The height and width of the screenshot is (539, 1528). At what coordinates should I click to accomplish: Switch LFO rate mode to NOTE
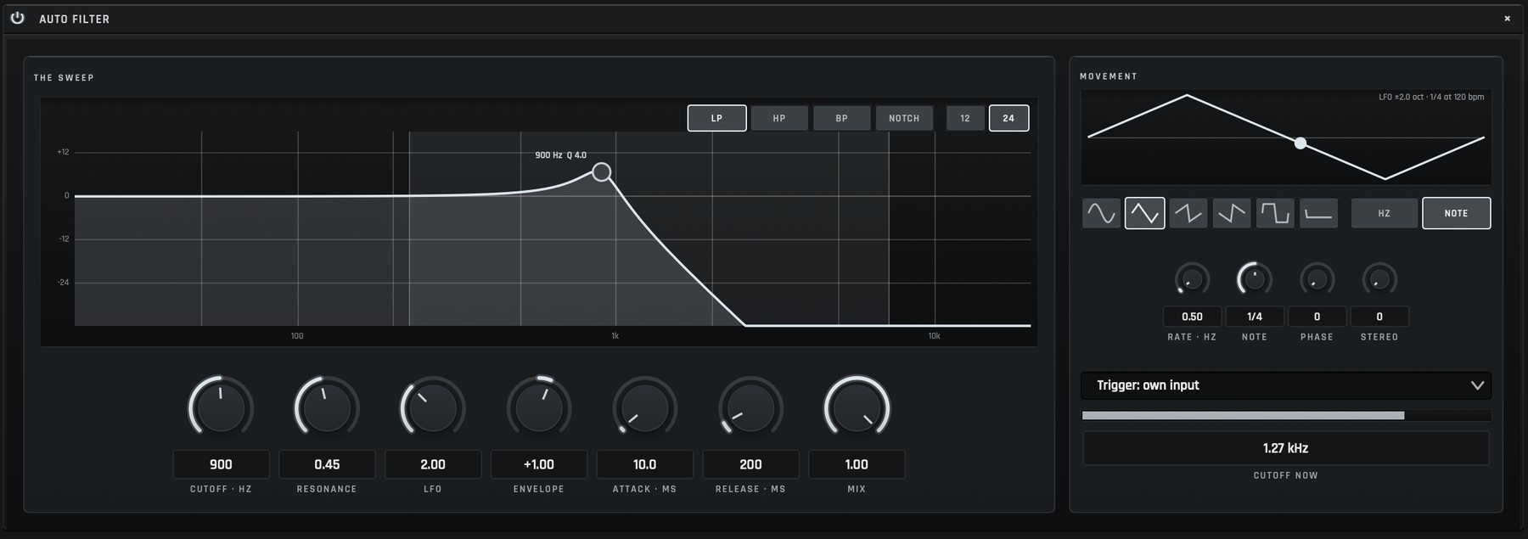[x=1456, y=213]
